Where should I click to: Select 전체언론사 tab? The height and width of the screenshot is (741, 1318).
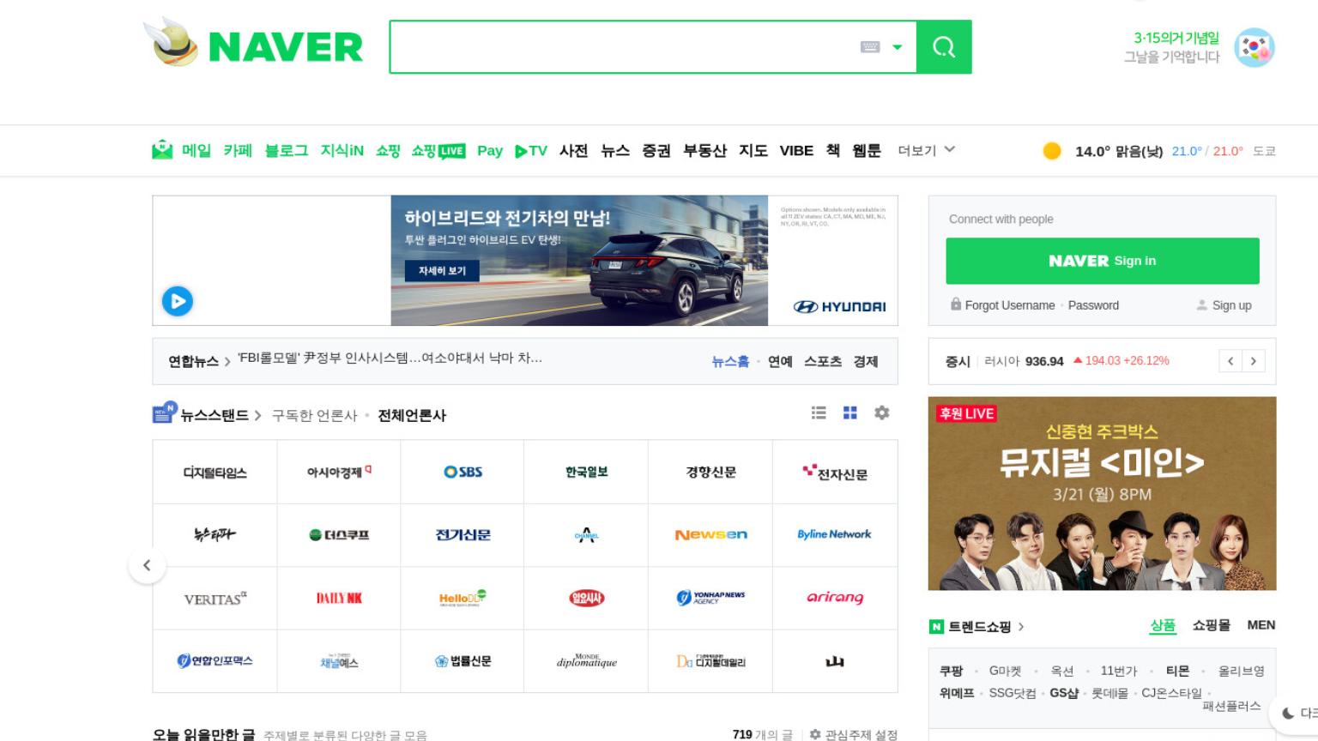pyautogui.click(x=412, y=415)
